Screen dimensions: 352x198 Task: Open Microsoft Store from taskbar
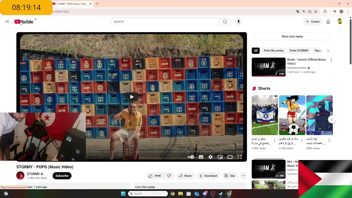tap(189, 194)
